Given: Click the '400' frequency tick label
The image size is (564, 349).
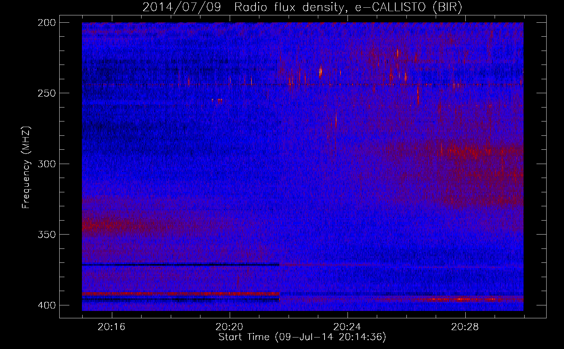Looking at the screenshot, I should [46, 305].
